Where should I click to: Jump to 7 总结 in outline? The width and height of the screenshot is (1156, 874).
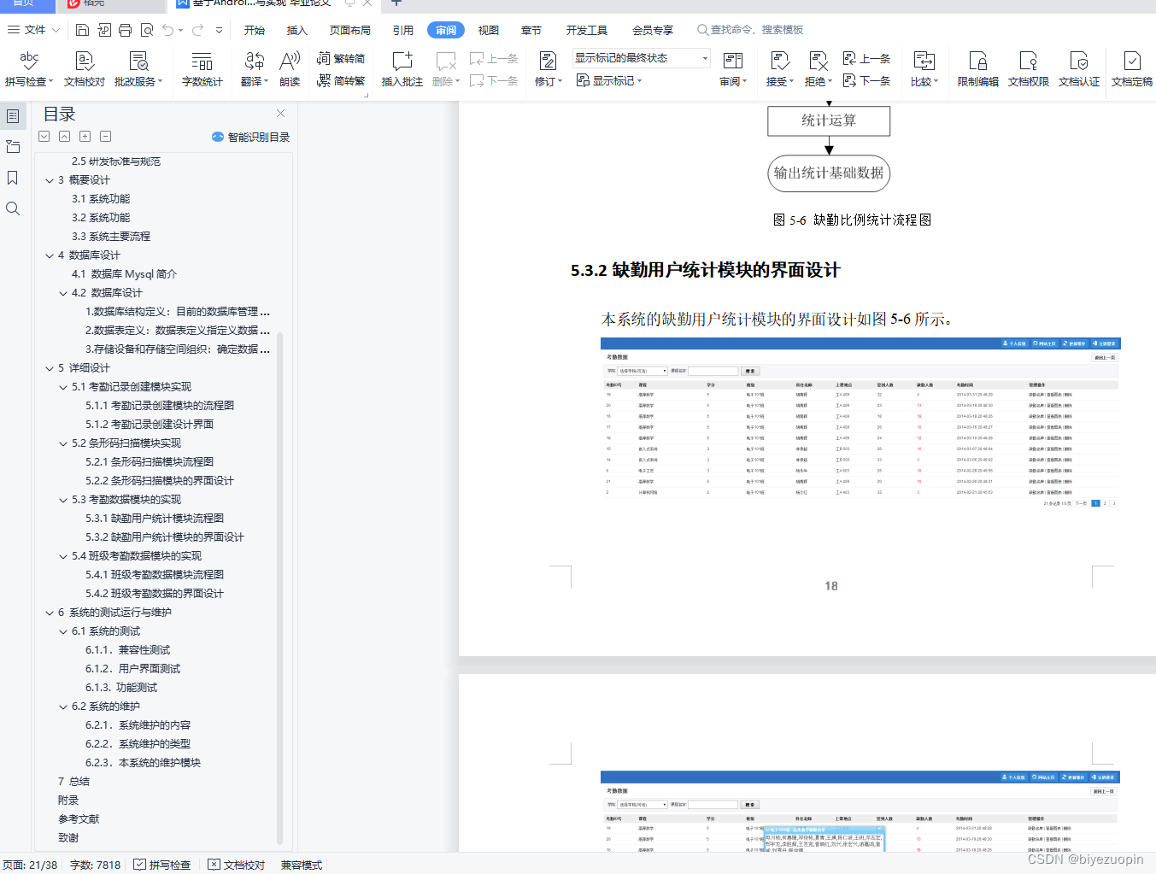coord(73,782)
